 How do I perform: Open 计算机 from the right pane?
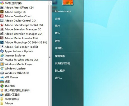pyautogui.click(x=59, y=48)
